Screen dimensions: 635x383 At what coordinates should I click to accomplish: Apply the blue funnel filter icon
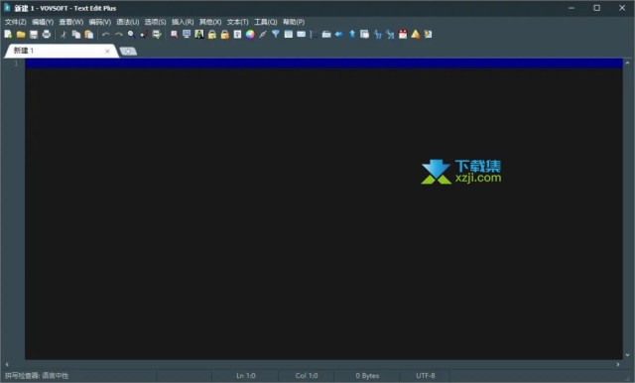click(x=276, y=35)
